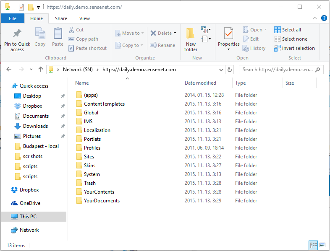Select the YourDocuments folder
This screenshot has height=251, width=330.
(x=102, y=201)
